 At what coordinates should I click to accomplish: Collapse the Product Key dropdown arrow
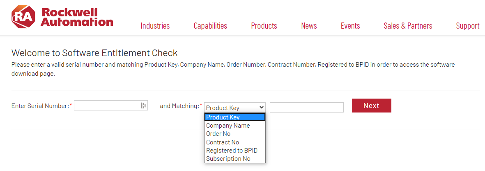[x=261, y=107]
